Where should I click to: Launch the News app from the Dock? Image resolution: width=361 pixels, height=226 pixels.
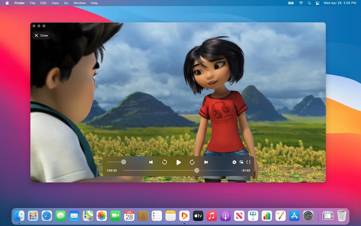tap(239, 216)
